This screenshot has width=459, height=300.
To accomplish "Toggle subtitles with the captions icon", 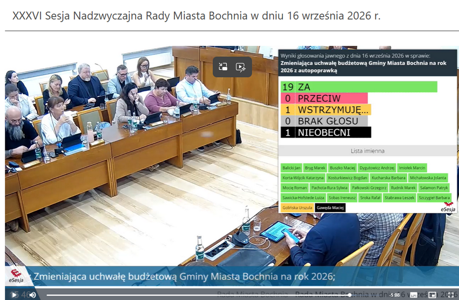I will click(x=414, y=295).
